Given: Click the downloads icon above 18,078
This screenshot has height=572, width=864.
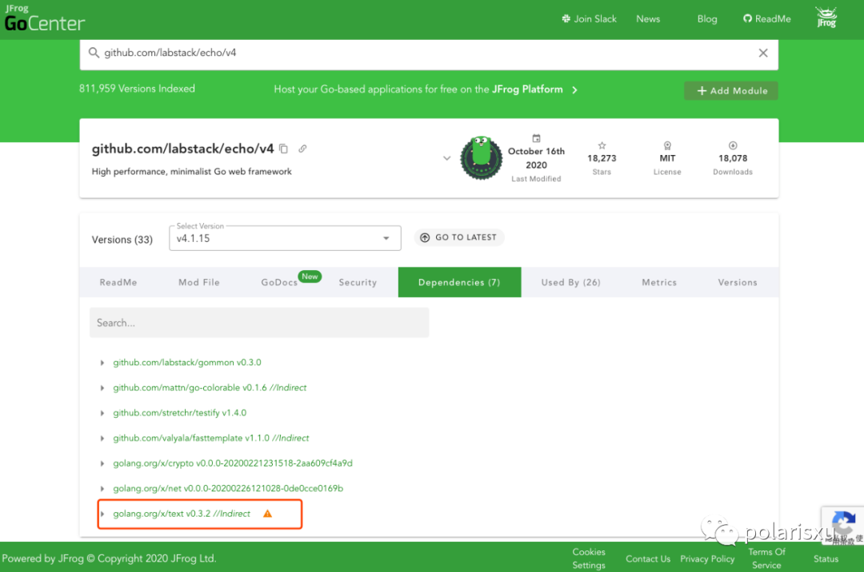Looking at the screenshot, I should coord(733,145).
